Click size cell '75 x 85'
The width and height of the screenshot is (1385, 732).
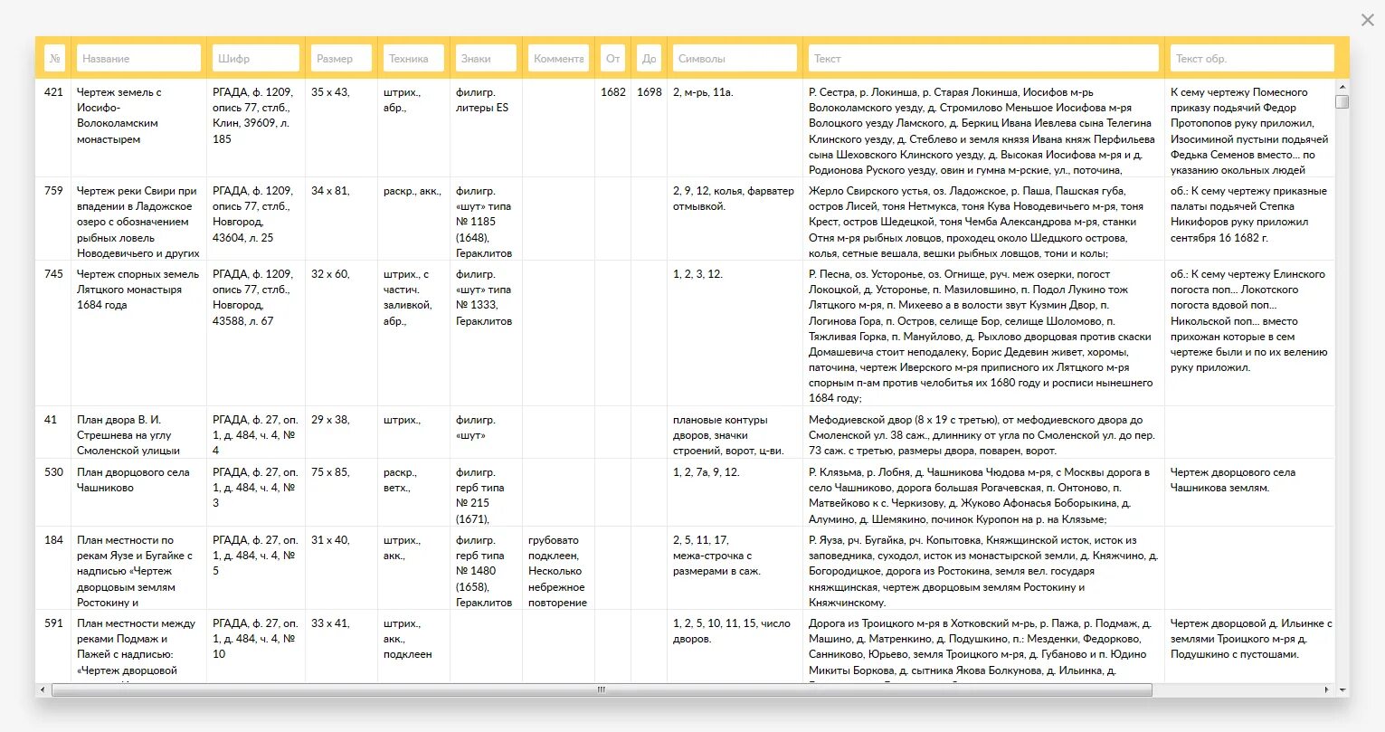pyautogui.click(x=330, y=472)
